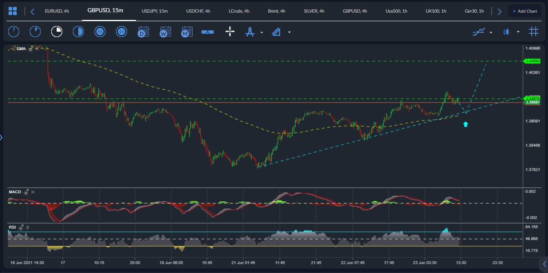Click the EMA indicator label
The image size is (548, 273).
(21, 49)
